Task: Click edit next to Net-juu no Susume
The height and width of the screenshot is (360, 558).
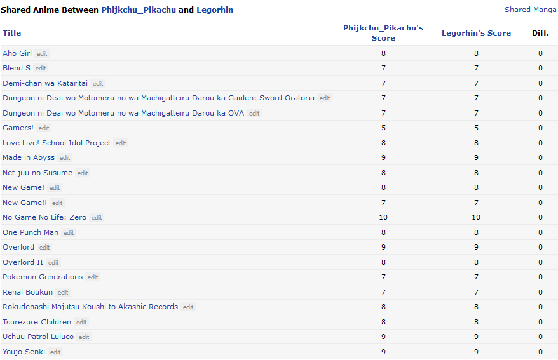Action: 83,173
